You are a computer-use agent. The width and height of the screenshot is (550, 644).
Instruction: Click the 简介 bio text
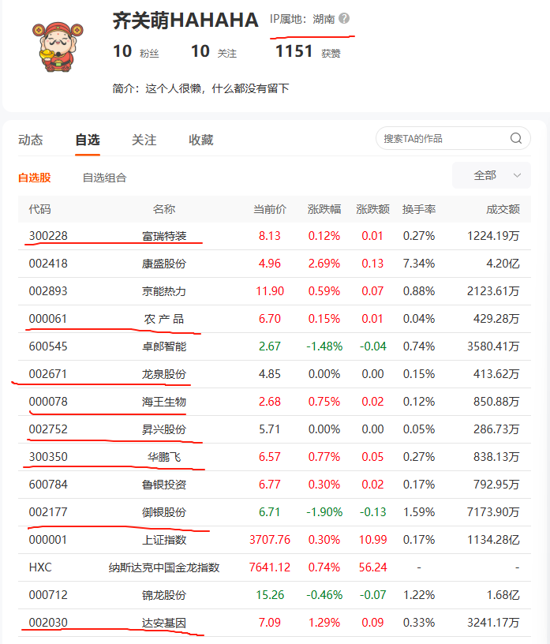[x=201, y=88]
